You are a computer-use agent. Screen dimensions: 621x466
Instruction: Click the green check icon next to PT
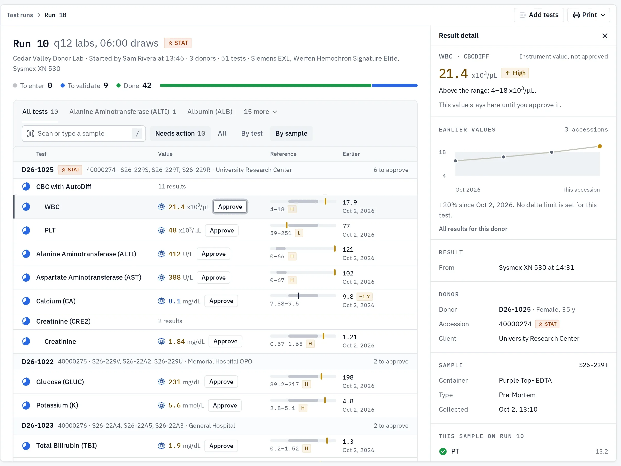pyautogui.click(x=443, y=452)
